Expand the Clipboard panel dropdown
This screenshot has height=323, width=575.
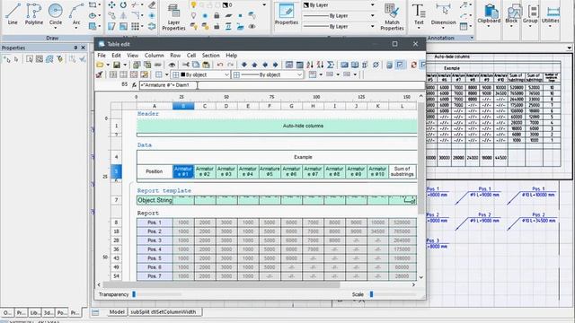(489, 26)
